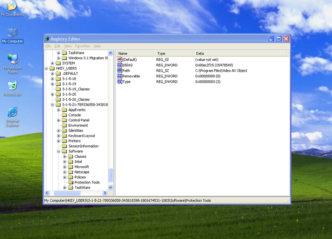Expand the Control Panel key
This screenshot has height=239, width=332.
[59, 120]
